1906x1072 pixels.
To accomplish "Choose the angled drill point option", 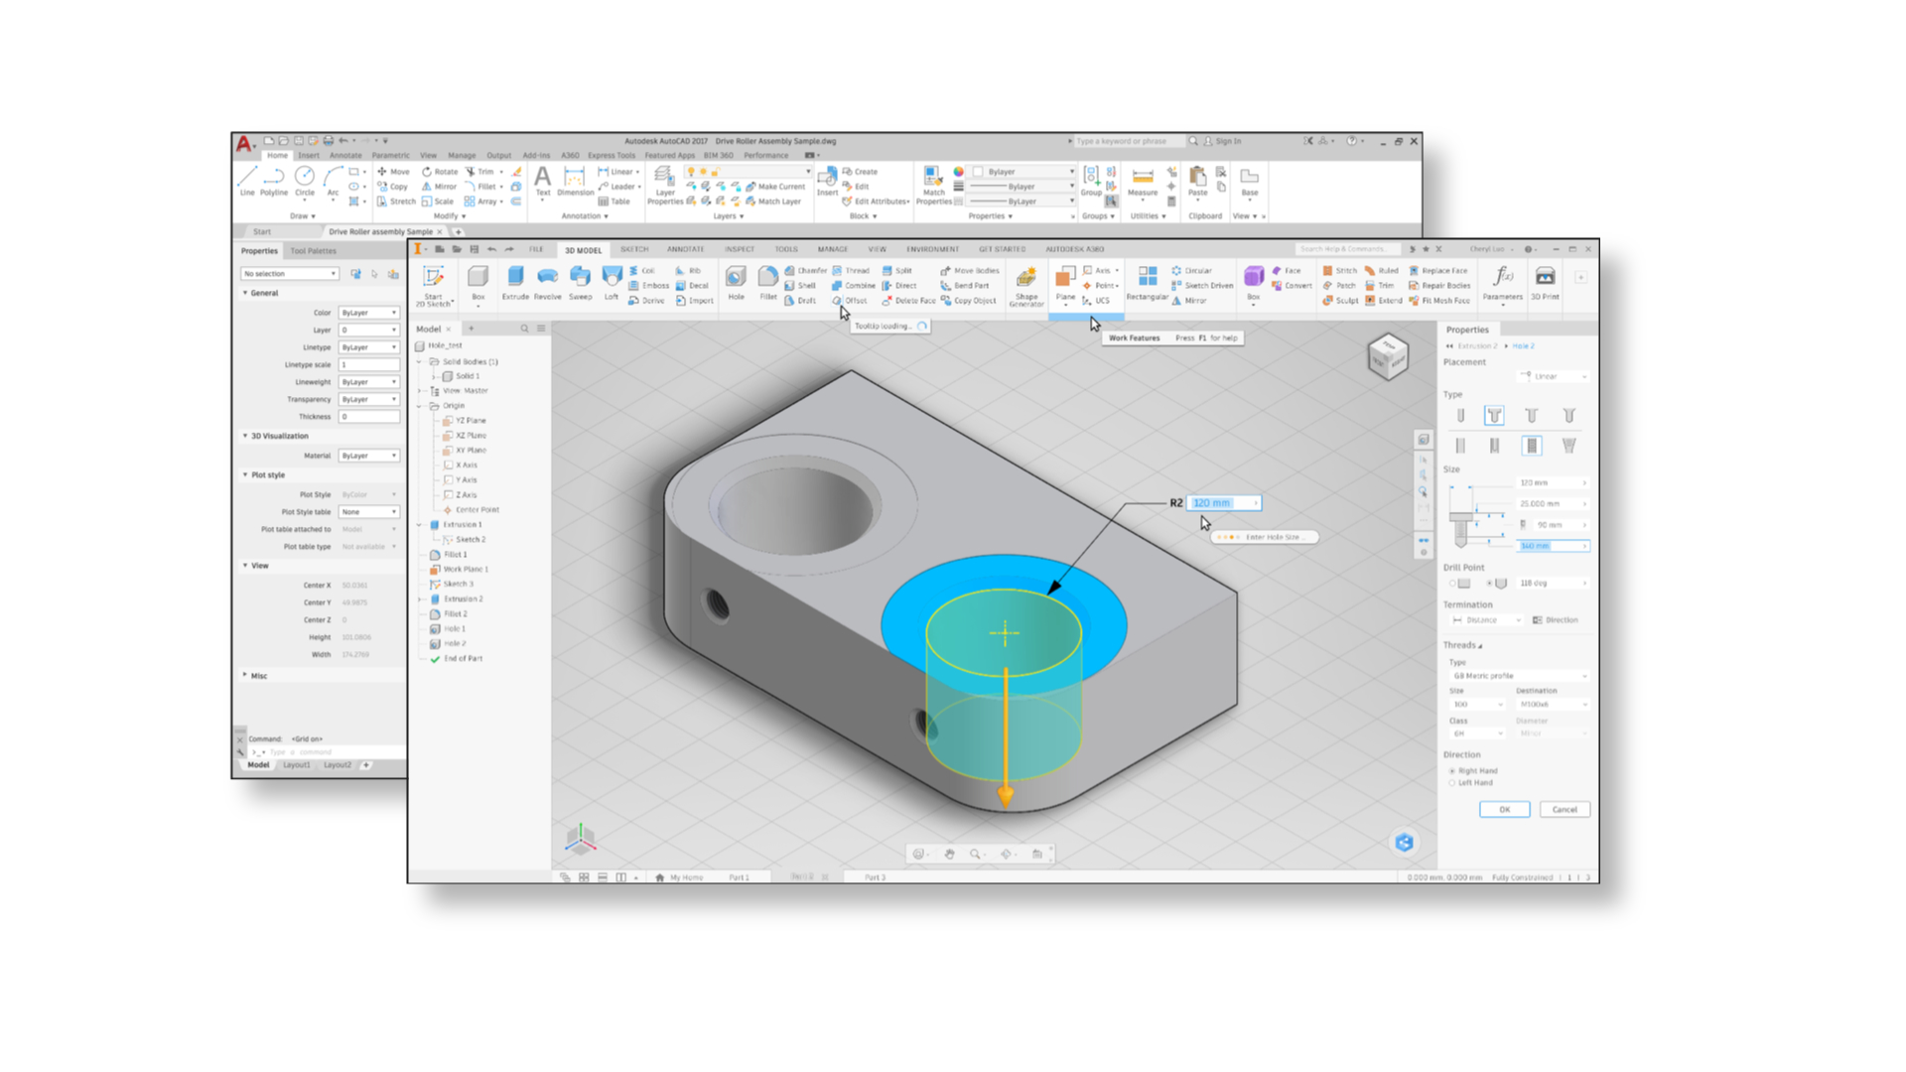I will click(1496, 584).
